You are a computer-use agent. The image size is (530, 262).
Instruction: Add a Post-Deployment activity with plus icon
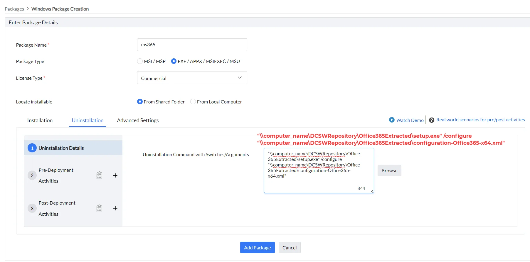(115, 208)
